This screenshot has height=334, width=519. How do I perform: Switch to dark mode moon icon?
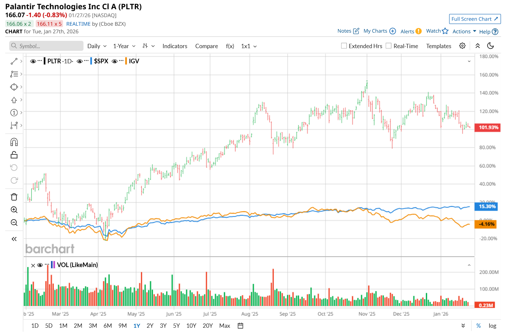coord(490,46)
